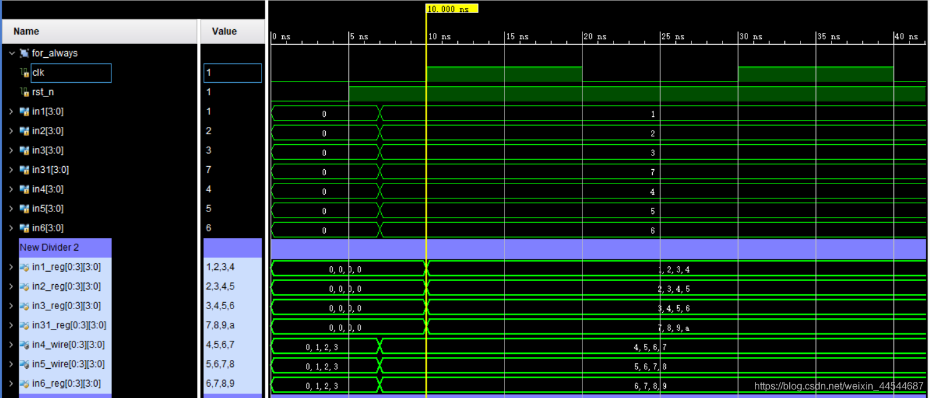
Task: Select the New Divider 2 row
Action: pos(65,248)
